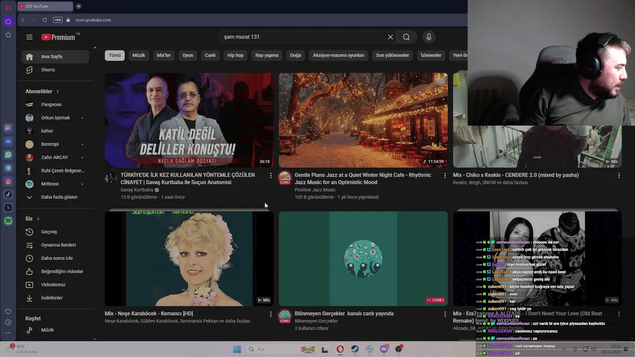Select the Doğa filter chip

click(x=296, y=55)
